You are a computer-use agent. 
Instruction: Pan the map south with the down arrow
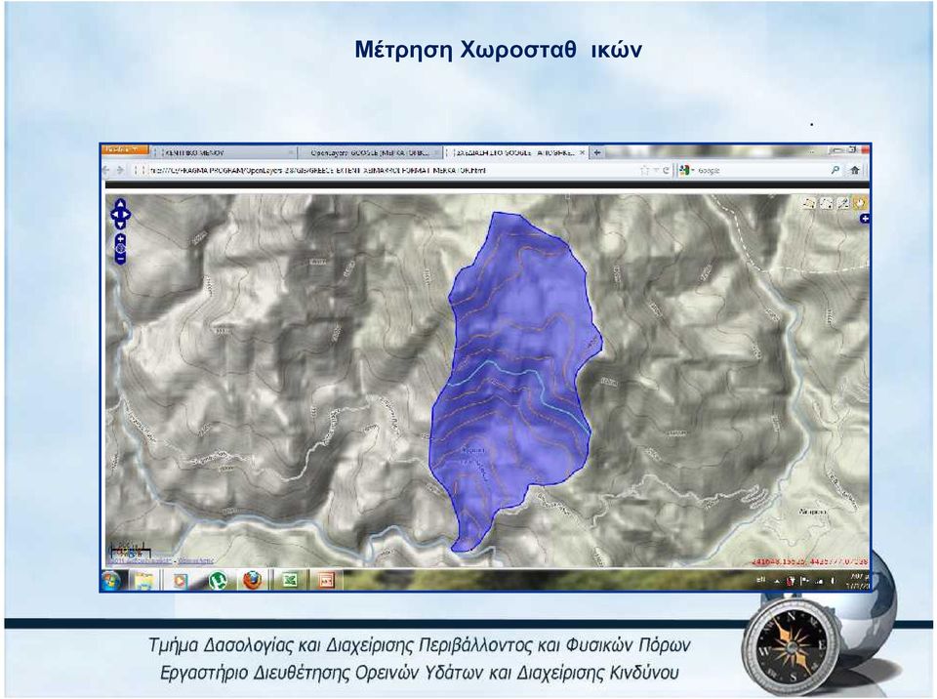coord(120,225)
